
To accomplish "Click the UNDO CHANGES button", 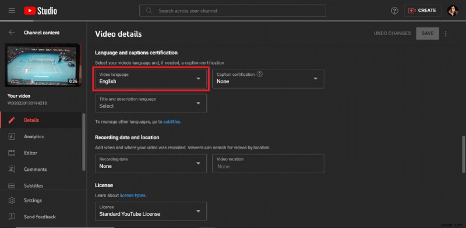I will tap(392, 33).
